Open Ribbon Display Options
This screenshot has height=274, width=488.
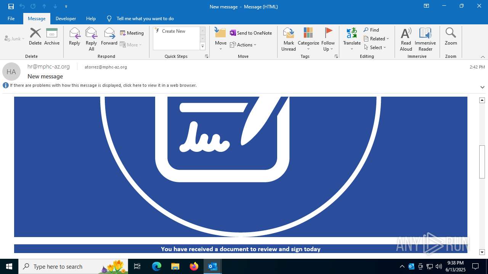[427, 6]
